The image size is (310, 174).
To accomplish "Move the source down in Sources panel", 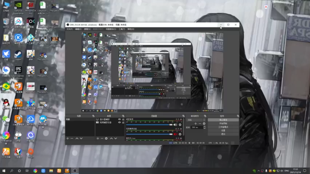I will [115, 138].
